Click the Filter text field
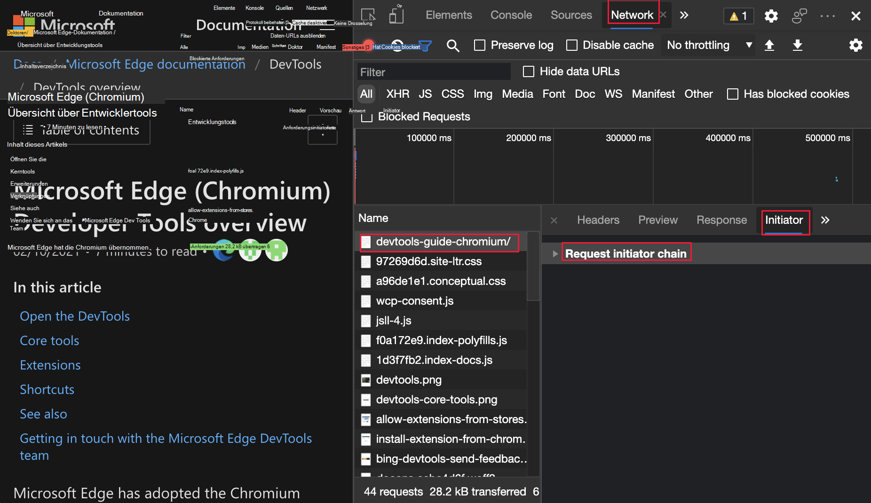The width and height of the screenshot is (871, 503). coord(434,72)
